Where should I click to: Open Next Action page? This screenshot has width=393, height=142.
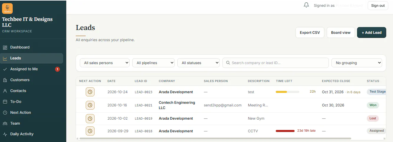point(32,113)
